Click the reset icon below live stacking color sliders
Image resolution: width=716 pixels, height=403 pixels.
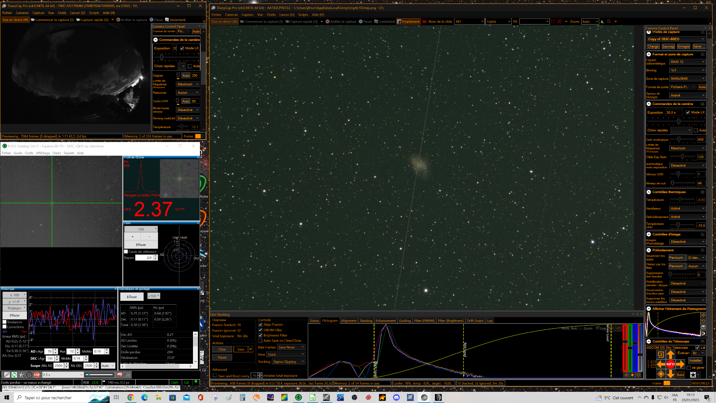(638, 375)
